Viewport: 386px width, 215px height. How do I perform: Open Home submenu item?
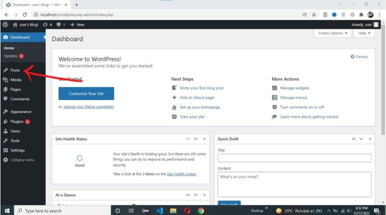(9, 48)
